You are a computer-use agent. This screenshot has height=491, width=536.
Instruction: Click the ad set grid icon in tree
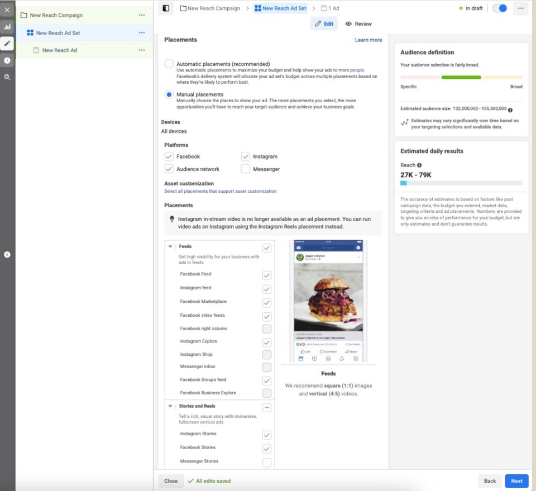click(x=30, y=33)
